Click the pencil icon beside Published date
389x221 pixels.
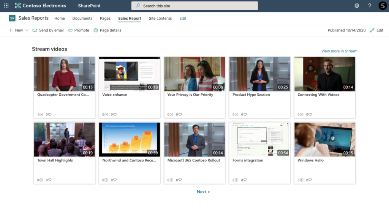coord(372,30)
